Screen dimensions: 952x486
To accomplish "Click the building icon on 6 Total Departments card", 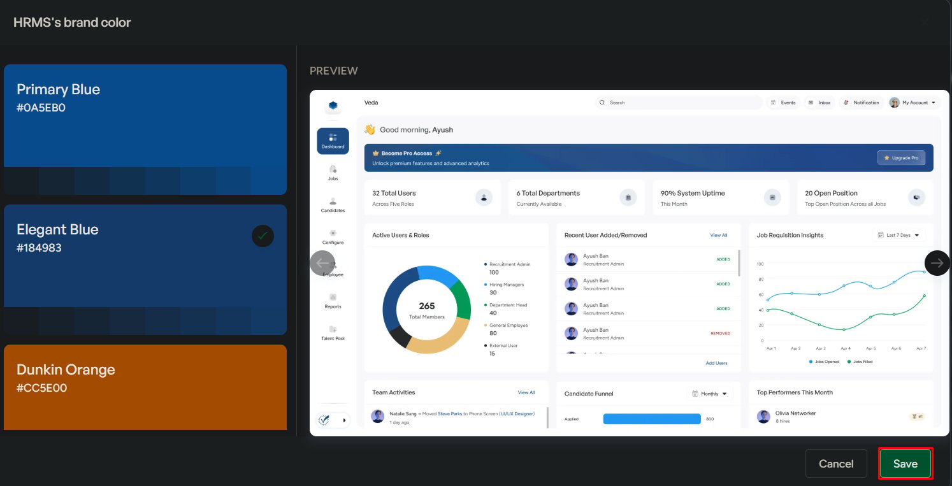I will (x=628, y=197).
